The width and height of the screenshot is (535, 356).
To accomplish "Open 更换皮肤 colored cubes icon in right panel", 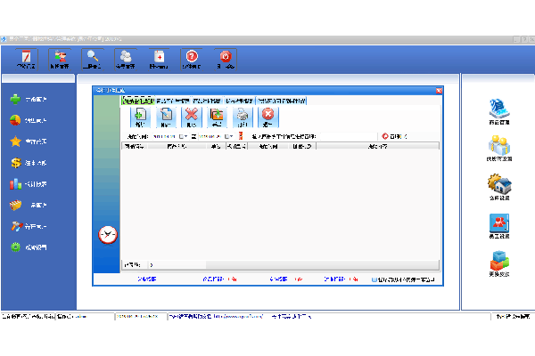I will tap(499, 264).
